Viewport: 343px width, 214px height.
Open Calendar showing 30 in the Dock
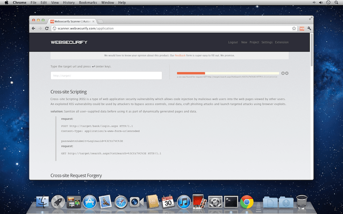pos(168,202)
